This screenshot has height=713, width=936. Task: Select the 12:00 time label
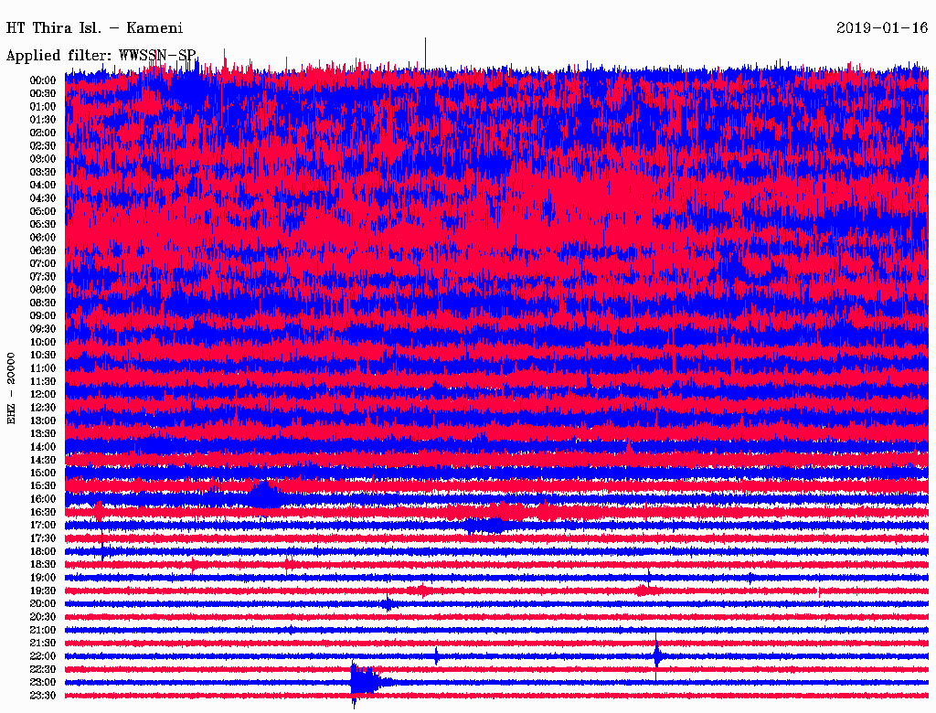[x=43, y=394]
